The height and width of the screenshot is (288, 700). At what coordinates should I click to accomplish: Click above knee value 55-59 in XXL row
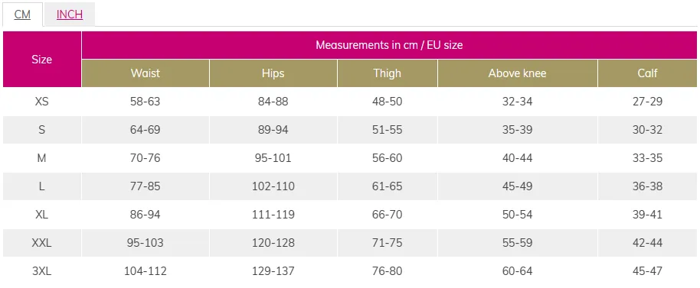coord(518,243)
